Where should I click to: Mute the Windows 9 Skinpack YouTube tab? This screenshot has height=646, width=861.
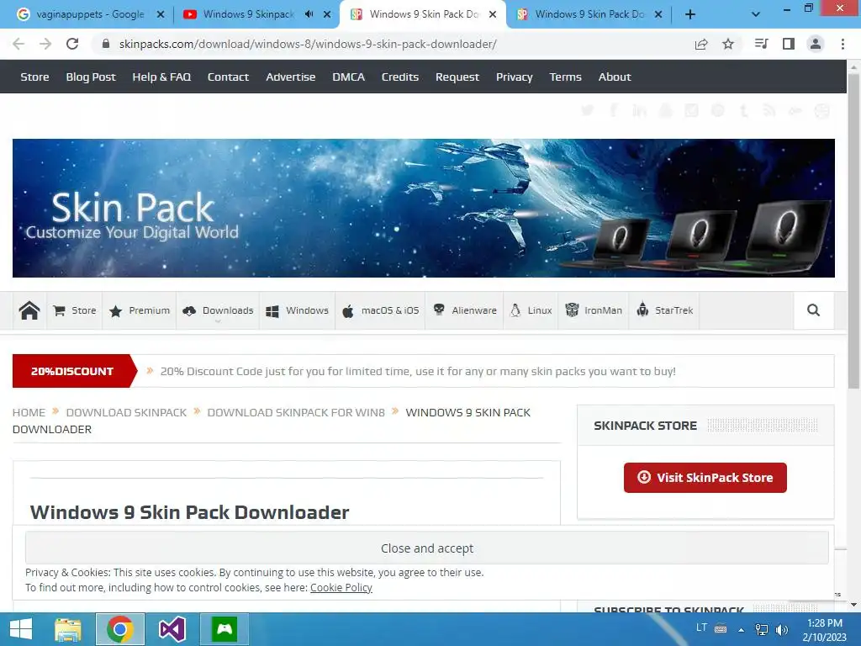pos(309,14)
